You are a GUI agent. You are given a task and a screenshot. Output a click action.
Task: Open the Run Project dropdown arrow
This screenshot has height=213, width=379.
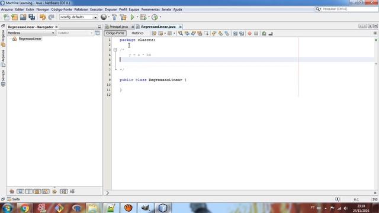(x=137, y=17)
